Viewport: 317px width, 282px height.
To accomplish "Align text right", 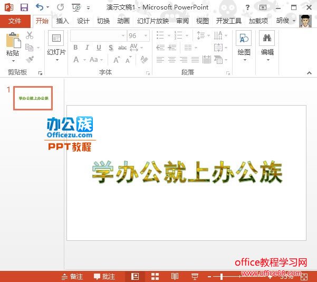I will tap(184, 60).
